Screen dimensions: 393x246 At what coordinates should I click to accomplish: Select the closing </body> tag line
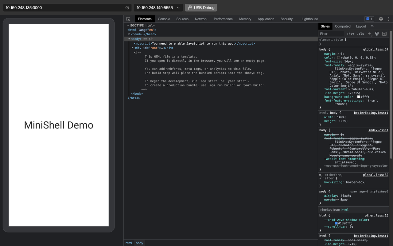point(137,94)
